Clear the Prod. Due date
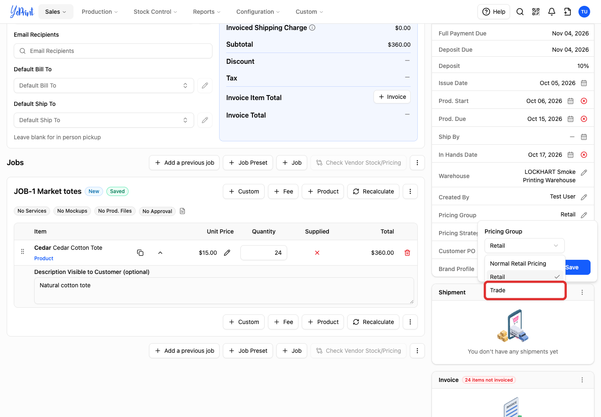The height and width of the screenshot is (417, 601). point(584,119)
